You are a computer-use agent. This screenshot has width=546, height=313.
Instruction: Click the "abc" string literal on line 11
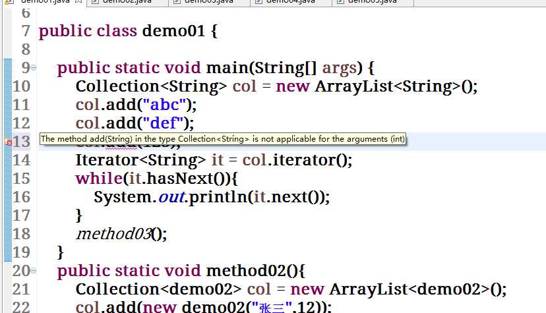coord(164,105)
